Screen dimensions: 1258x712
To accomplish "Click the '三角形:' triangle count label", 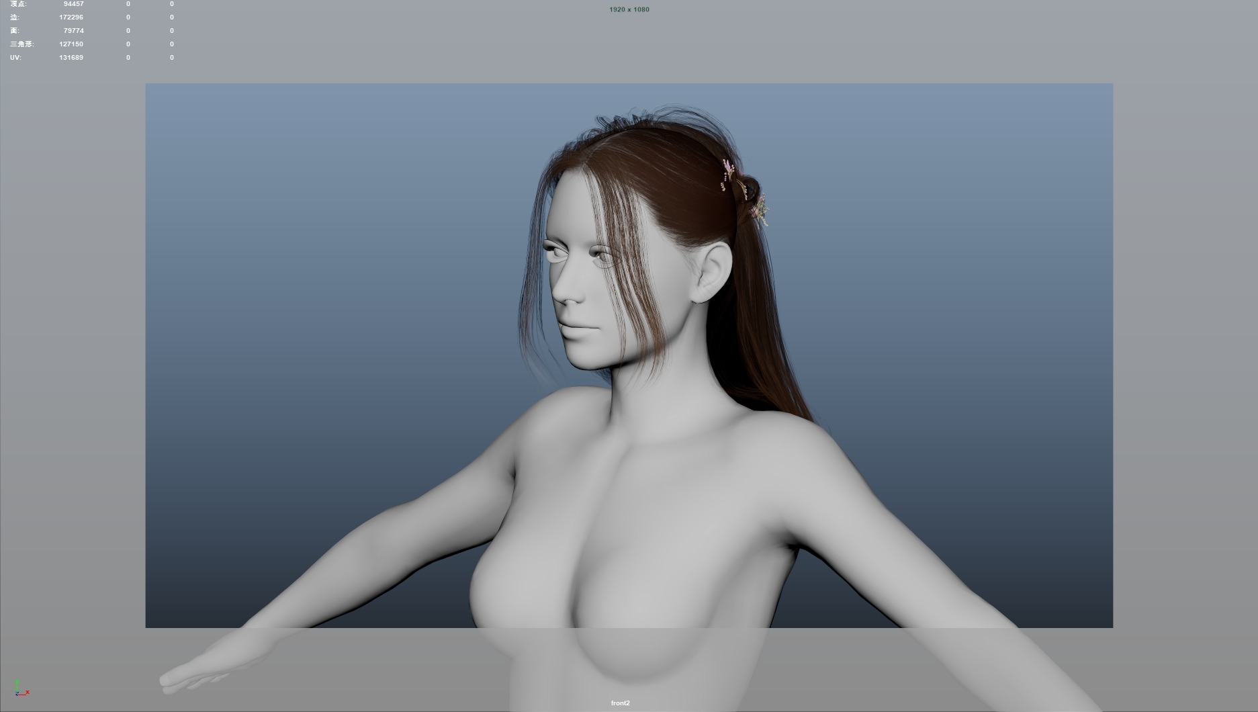I will [x=22, y=44].
